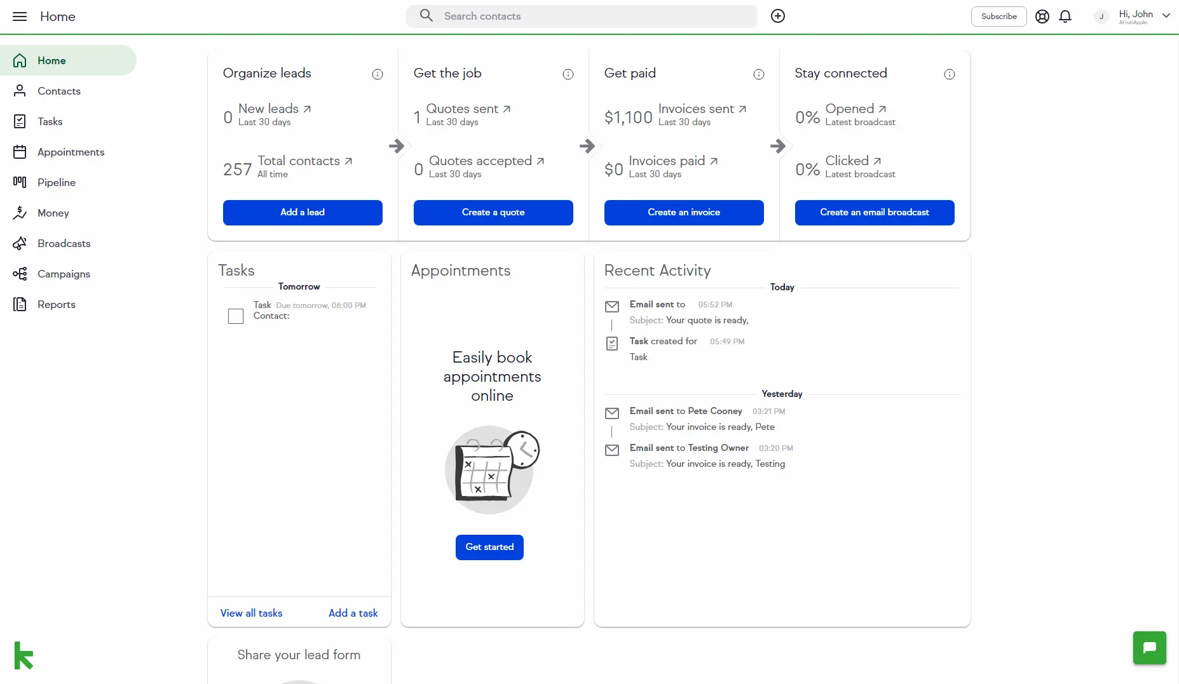Open the notifications bell
This screenshot has height=684, width=1179.
[1065, 17]
